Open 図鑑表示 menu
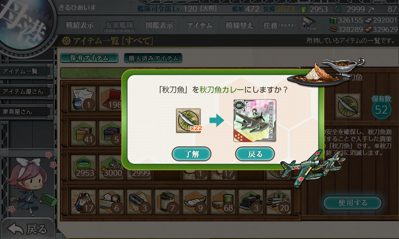Viewport: 399px width, 239px height. [159, 25]
